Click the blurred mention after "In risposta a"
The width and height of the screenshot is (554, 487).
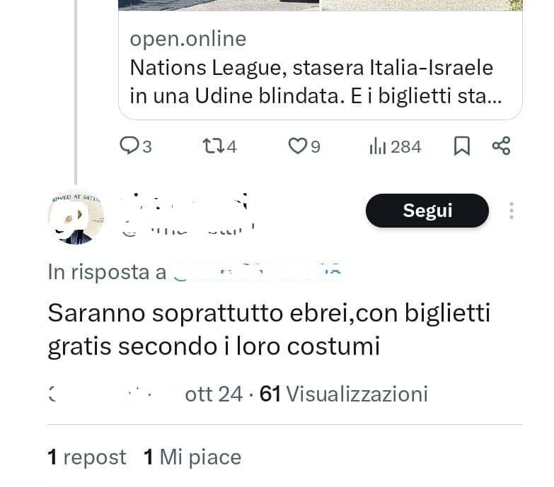coord(258,271)
